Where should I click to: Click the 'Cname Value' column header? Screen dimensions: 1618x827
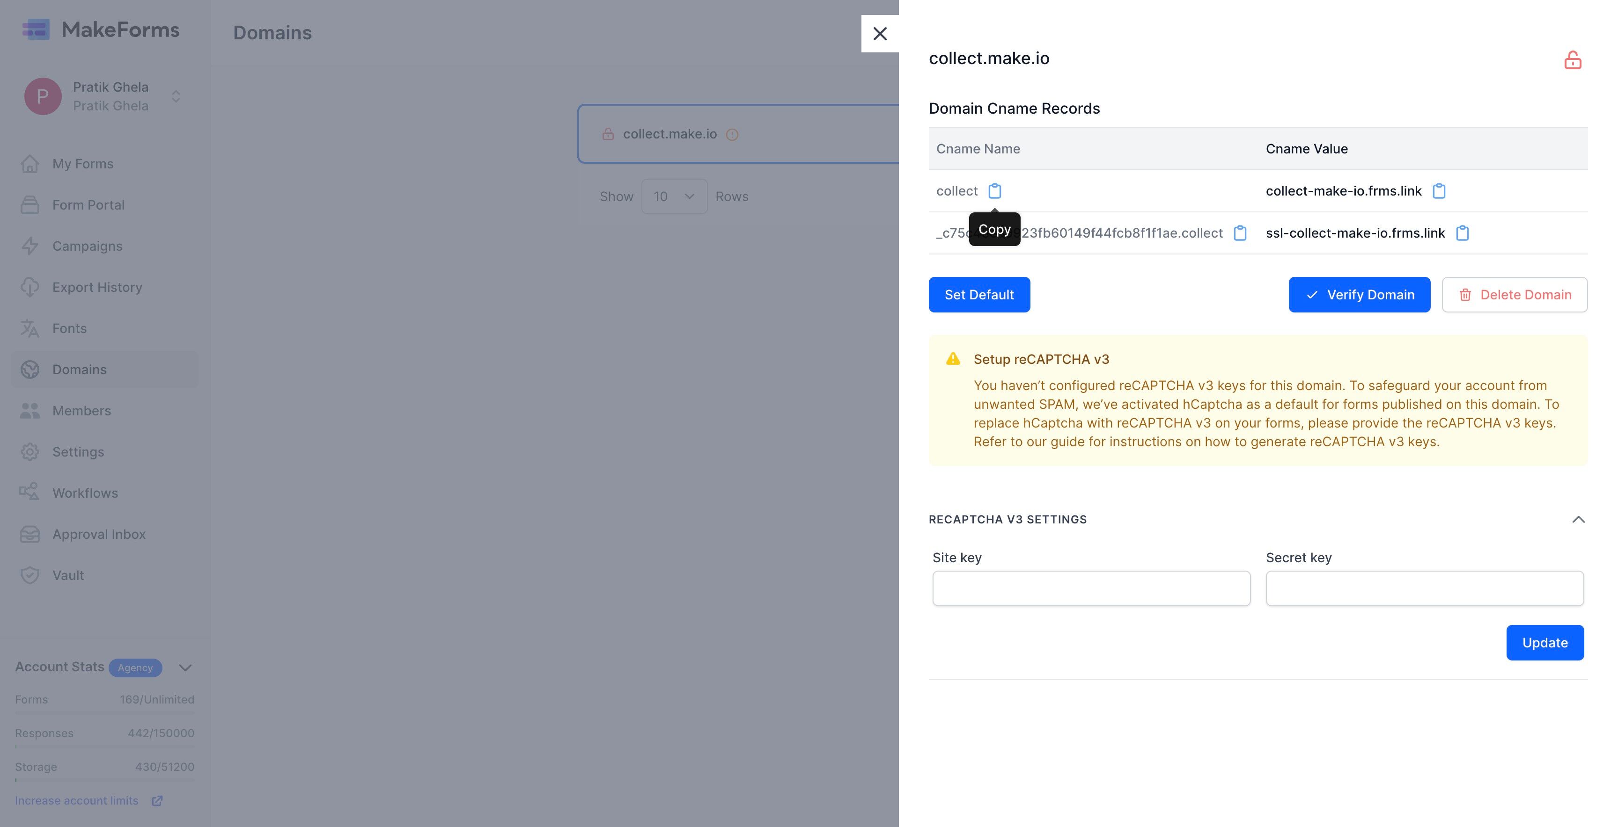tap(1307, 149)
